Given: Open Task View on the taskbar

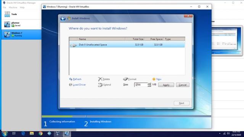Looking at the screenshot, I should pos(14,134).
